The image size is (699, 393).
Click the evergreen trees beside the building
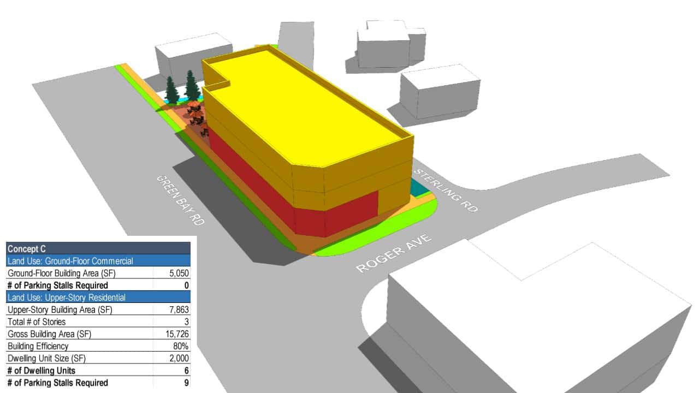pos(182,88)
